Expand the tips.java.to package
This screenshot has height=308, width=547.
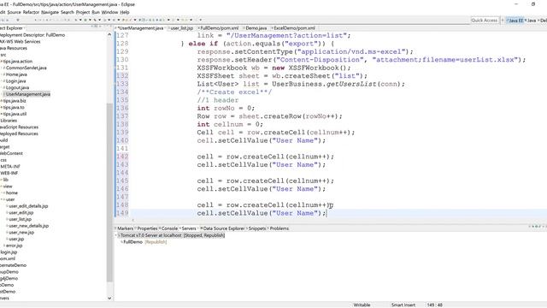pos(2,108)
